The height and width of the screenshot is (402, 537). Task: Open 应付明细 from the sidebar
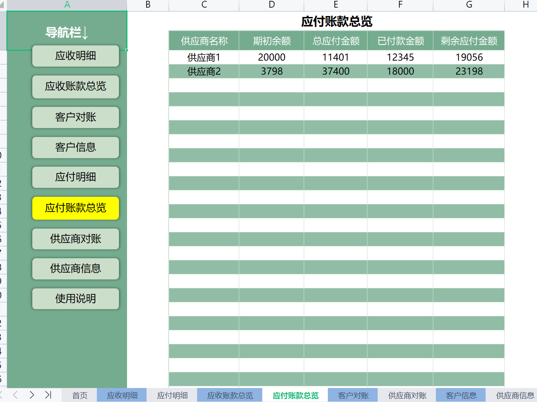(x=75, y=177)
